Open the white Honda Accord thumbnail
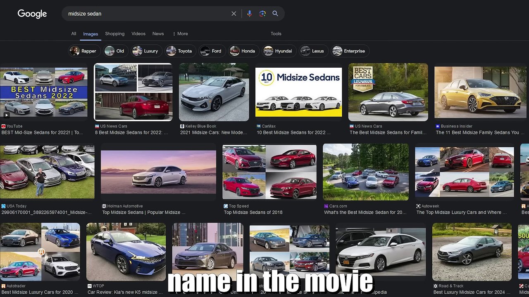The image size is (529, 297). click(381, 252)
